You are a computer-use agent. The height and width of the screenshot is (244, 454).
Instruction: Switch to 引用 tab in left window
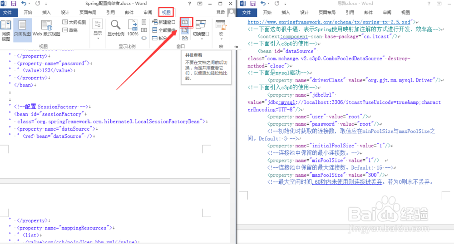[x=111, y=12]
